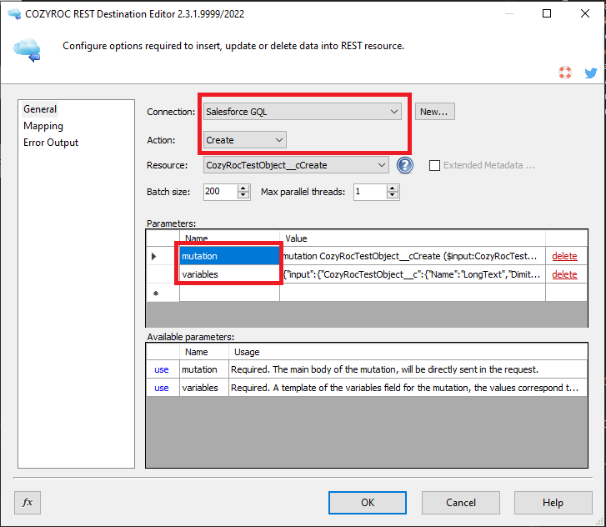Increase the Batch size stepper
606x527 pixels.
(x=243, y=188)
